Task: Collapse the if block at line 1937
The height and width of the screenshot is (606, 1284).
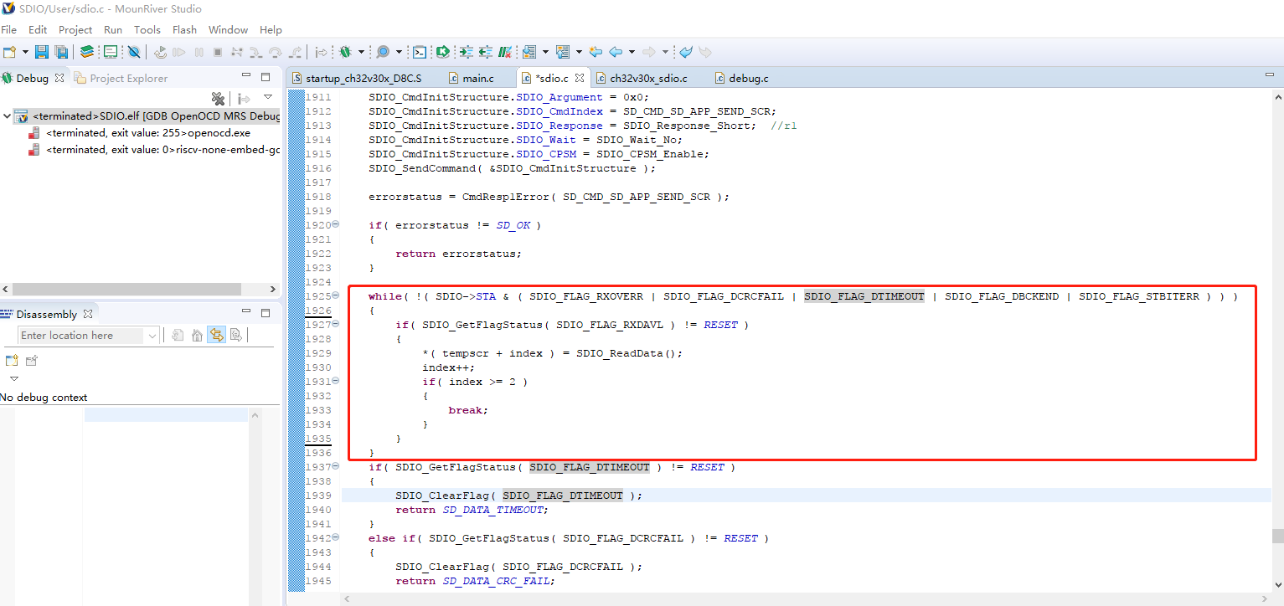Action: click(336, 467)
